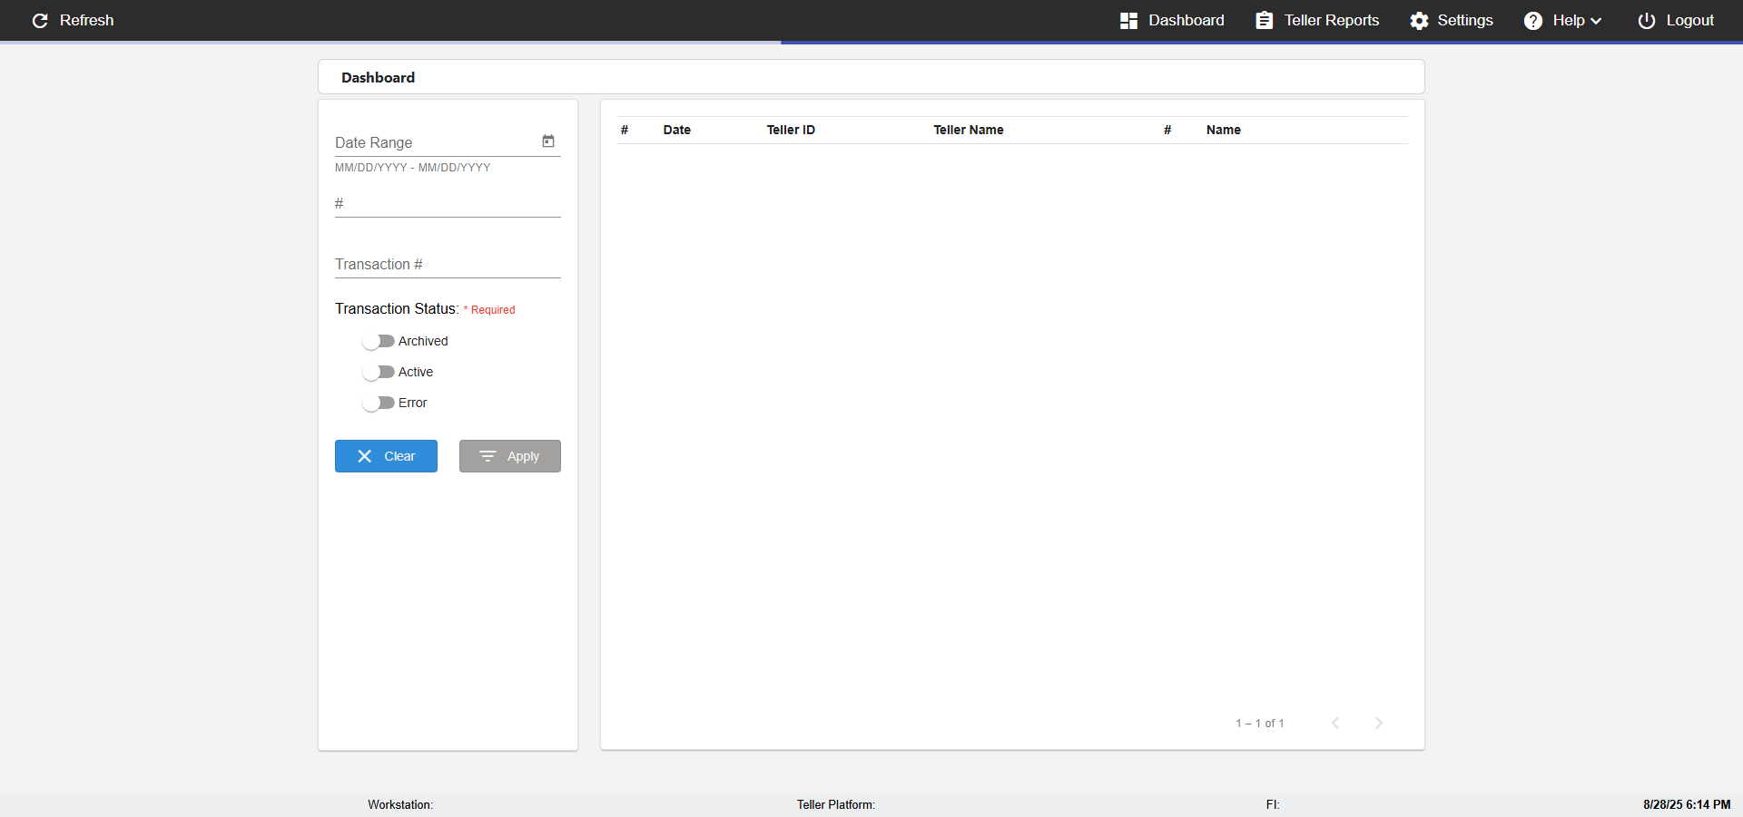Click the Workstation label in status bar

coord(400,804)
